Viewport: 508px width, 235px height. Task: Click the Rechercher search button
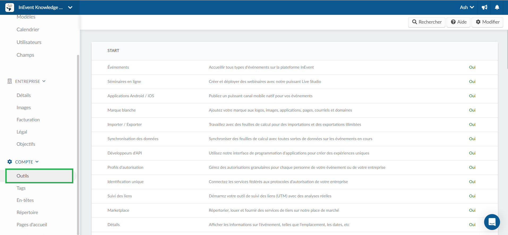[427, 22]
